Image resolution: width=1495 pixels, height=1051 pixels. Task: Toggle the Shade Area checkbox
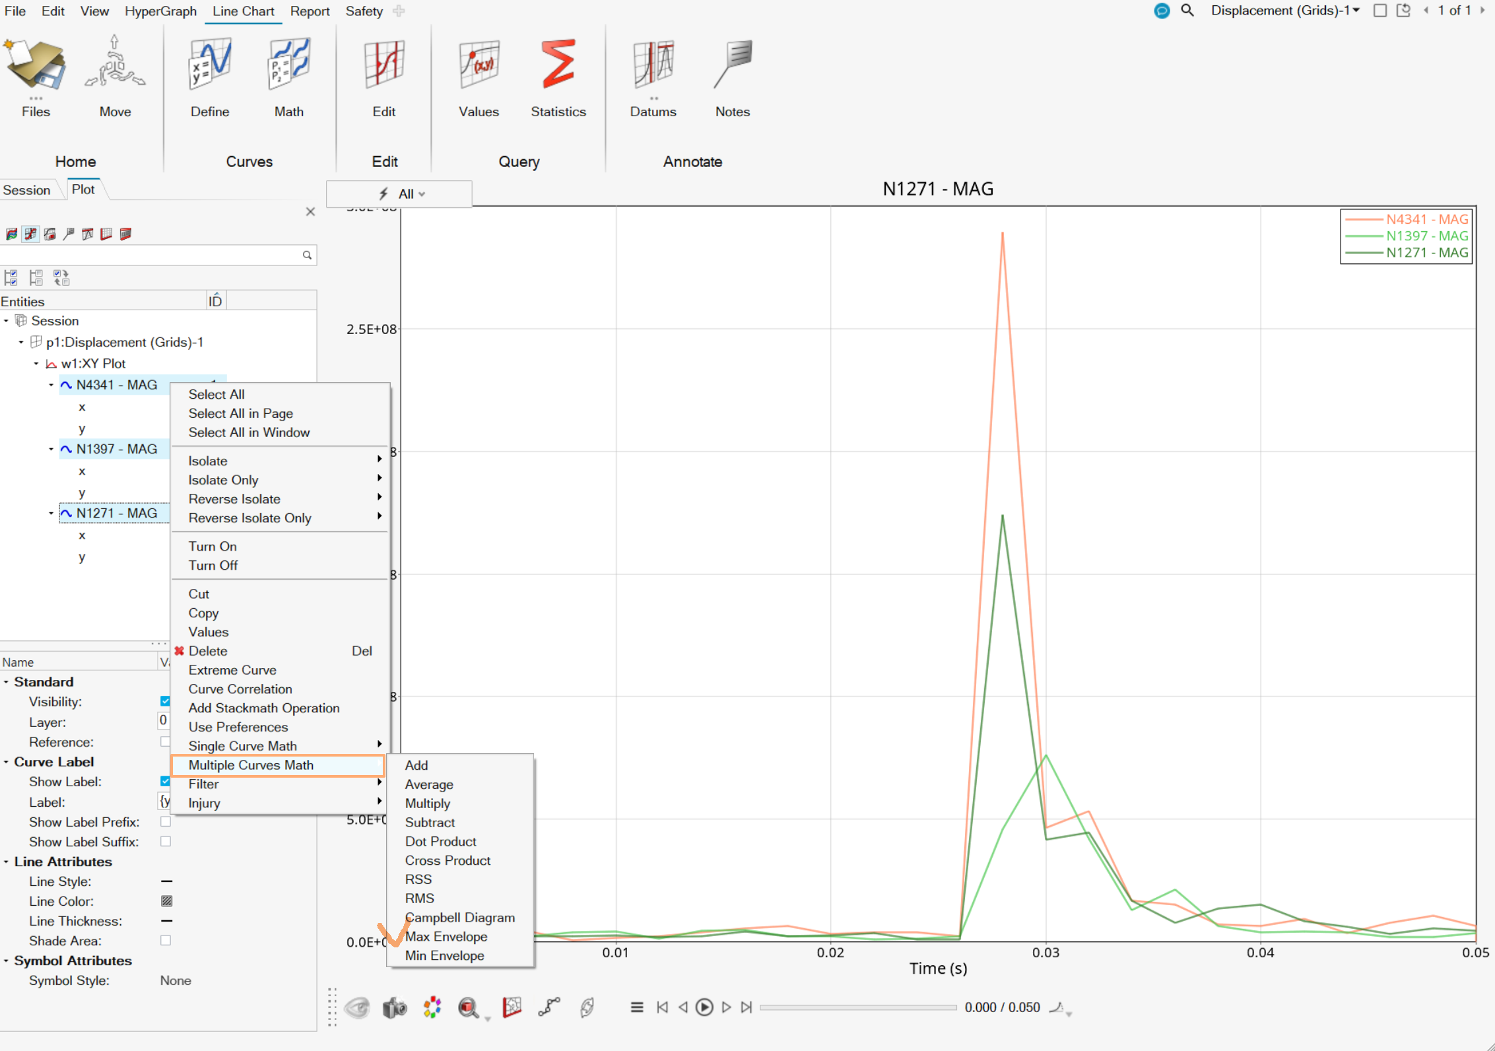166,941
